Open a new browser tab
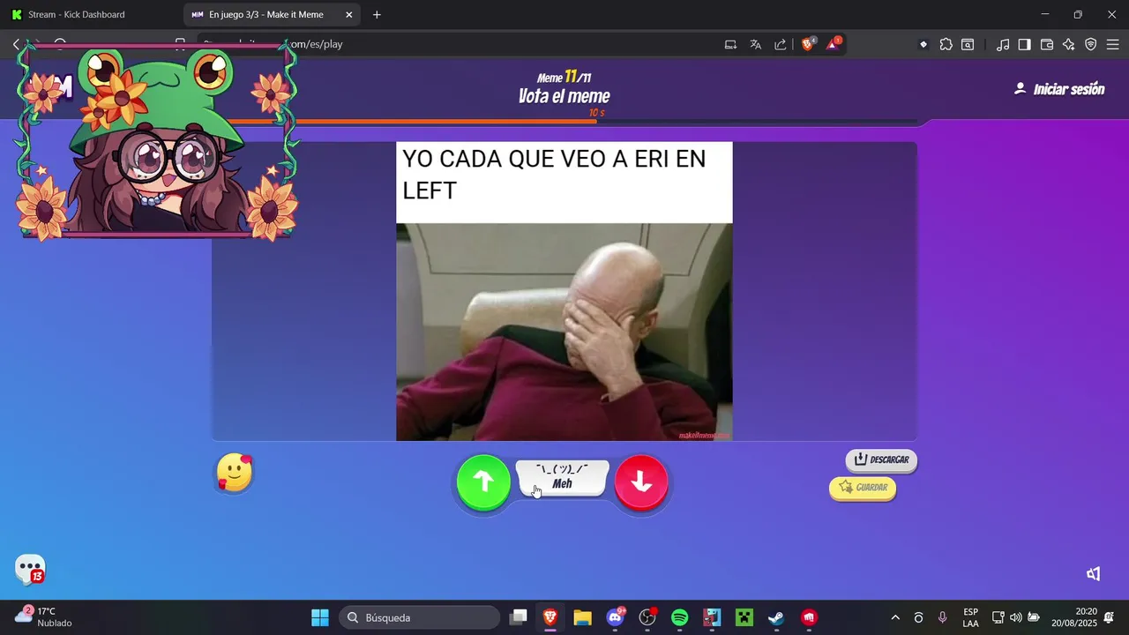Image resolution: width=1129 pixels, height=635 pixels. (377, 15)
